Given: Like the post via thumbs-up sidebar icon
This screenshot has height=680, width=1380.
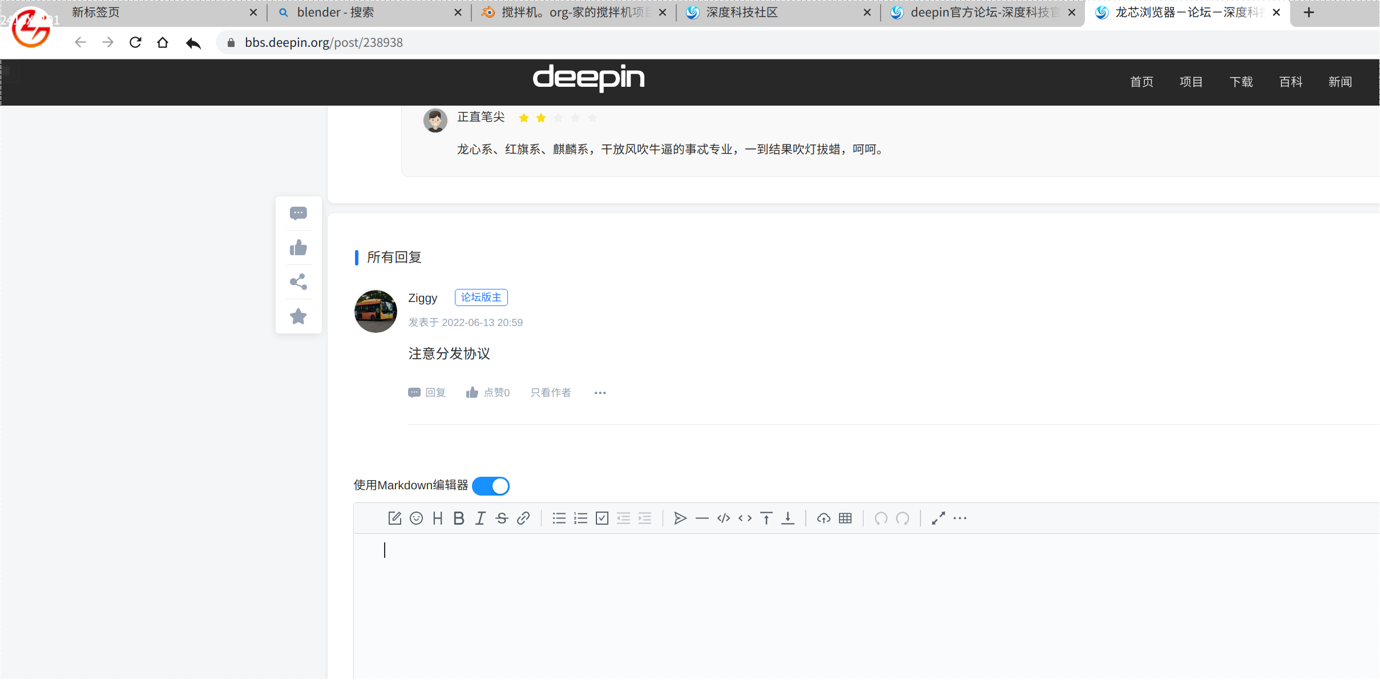Looking at the screenshot, I should [298, 247].
